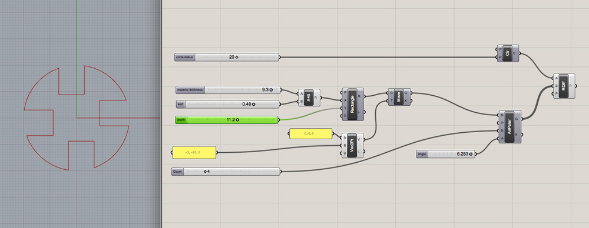Image resolution: width=589 pixels, height=228 pixels.
Task: Select the green 'depth' slider label
Action: [x=181, y=120]
